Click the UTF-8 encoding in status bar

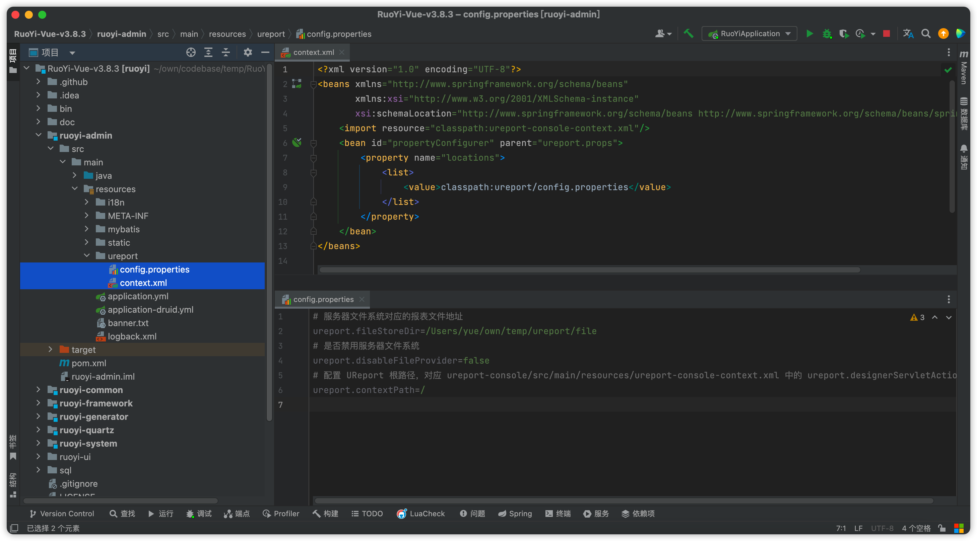882,528
